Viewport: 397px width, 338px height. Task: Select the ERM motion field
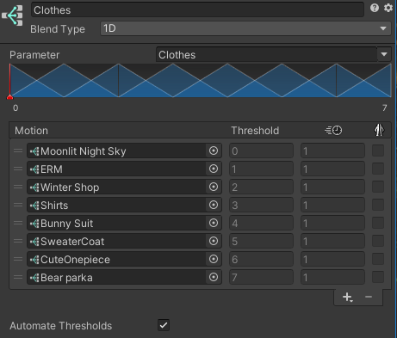click(x=124, y=169)
